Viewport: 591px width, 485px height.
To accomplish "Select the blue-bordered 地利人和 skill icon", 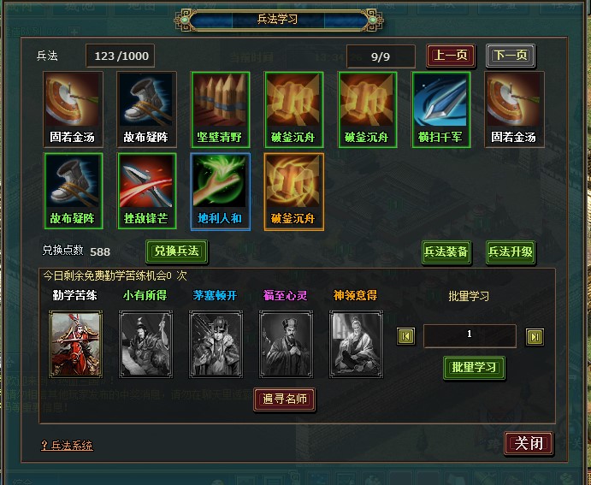I will [x=220, y=191].
